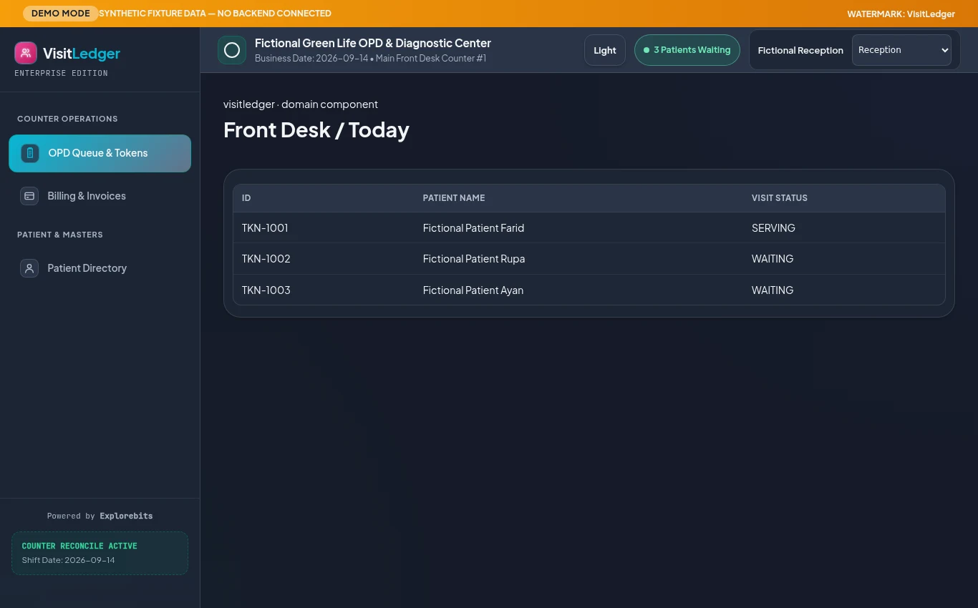This screenshot has height=608, width=978.
Task: Click Fictional Patient Rupa
Action: pyautogui.click(x=474, y=259)
